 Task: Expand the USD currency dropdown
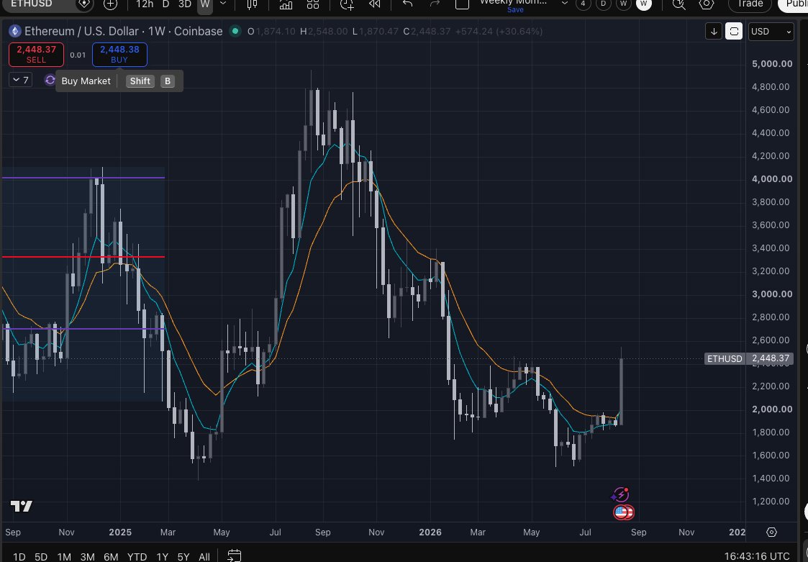tap(771, 32)
